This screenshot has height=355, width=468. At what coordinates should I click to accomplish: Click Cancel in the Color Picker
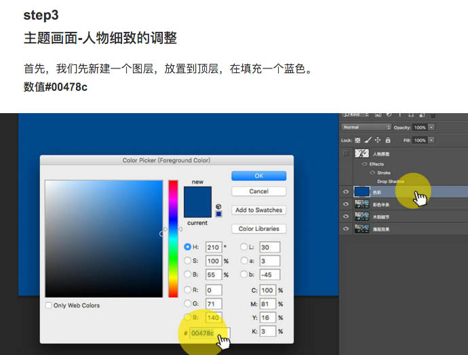[259, 191]
